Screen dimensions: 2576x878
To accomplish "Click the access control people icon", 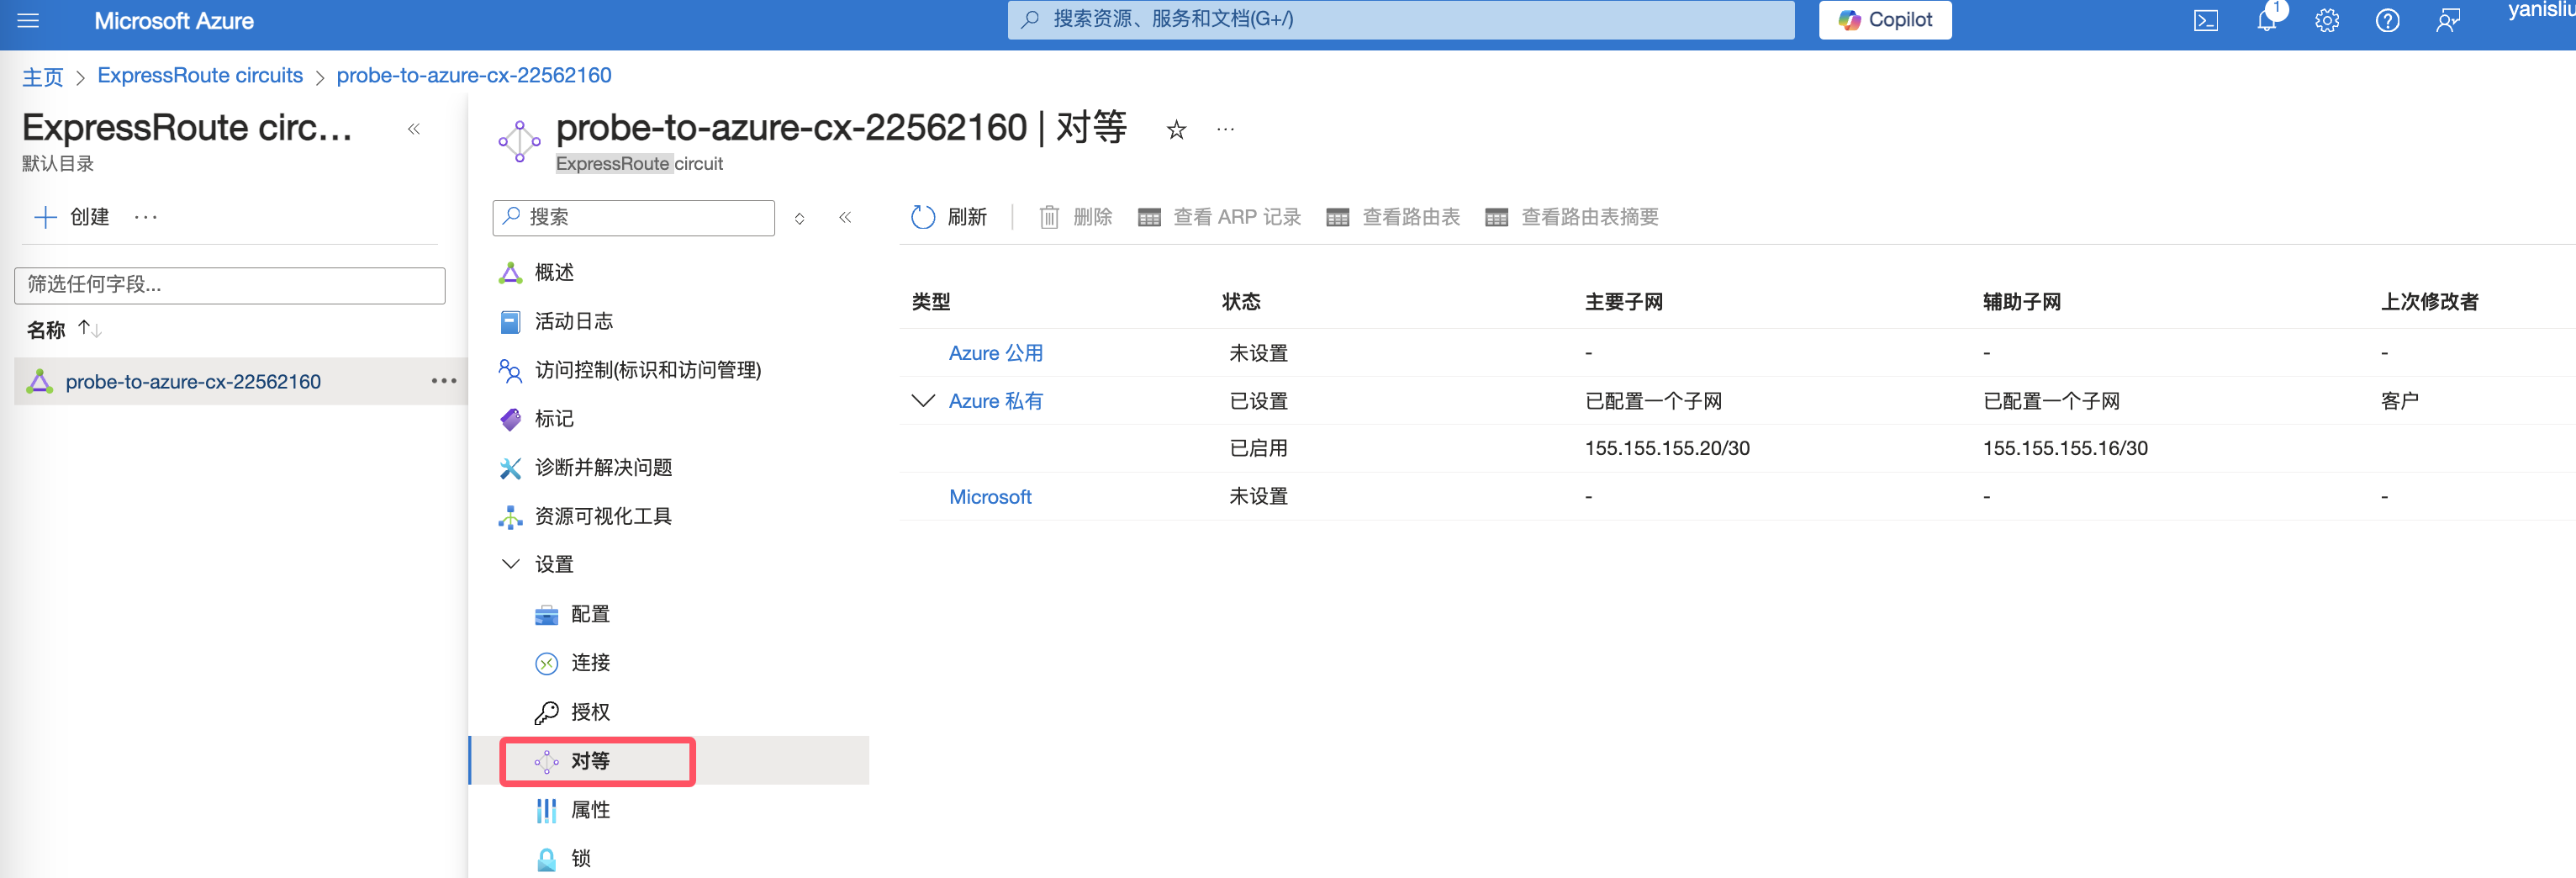I will [x=510, y=370].
